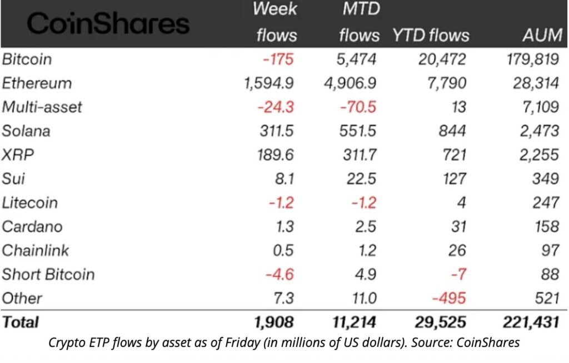Click the YTD flows column header
The width and height of the screenshot is (569, 363).
[431, 36]
